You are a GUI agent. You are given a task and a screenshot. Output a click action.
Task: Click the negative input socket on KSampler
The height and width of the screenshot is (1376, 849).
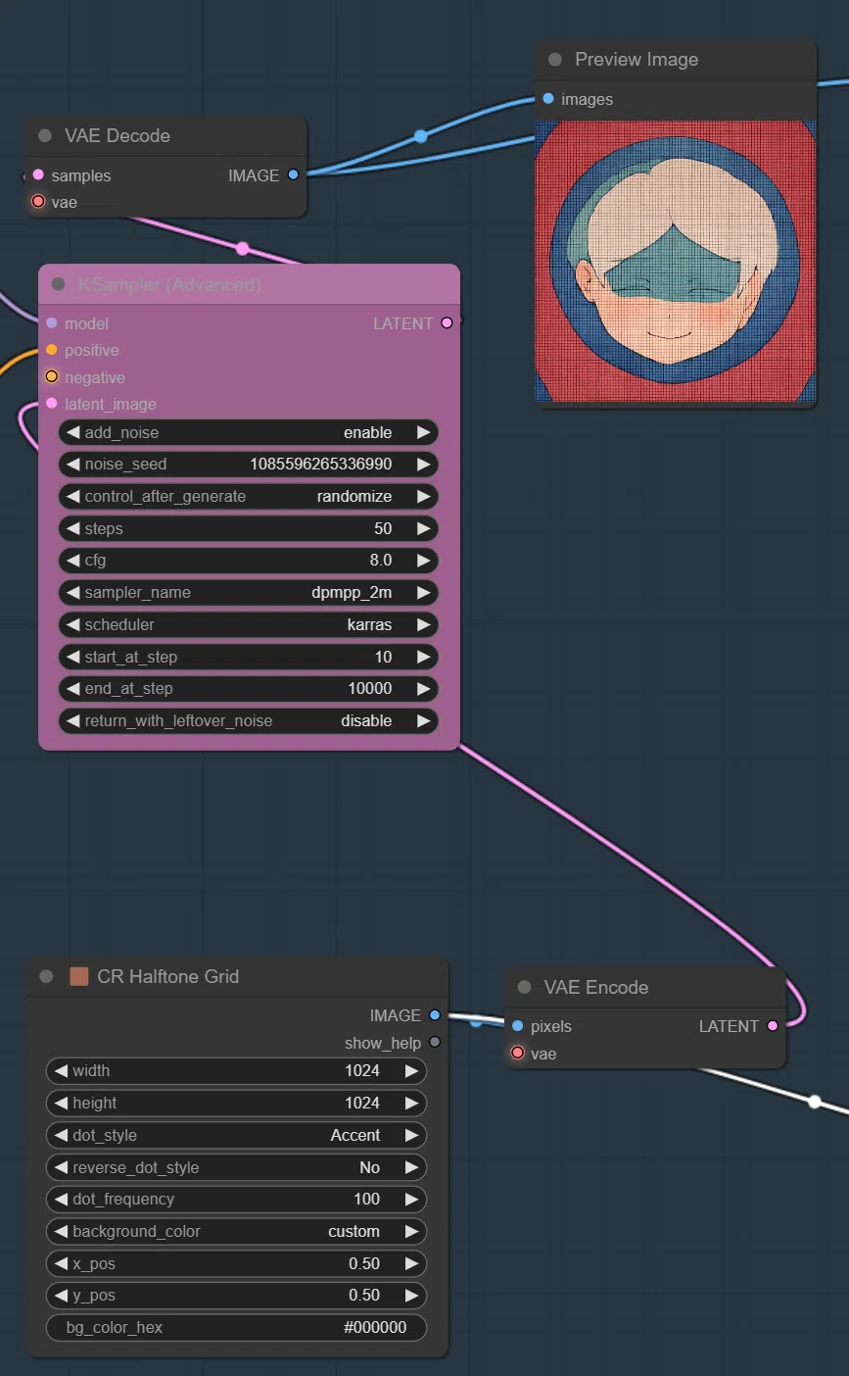[x=52, y=377]
